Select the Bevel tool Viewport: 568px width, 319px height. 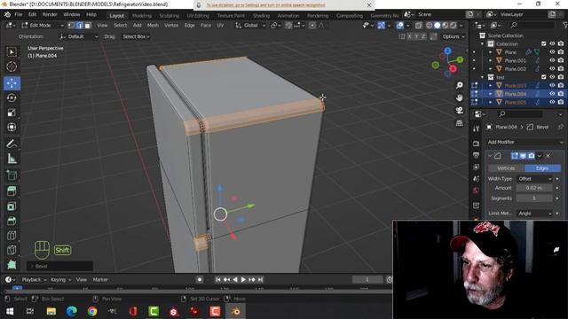point(12,221)
